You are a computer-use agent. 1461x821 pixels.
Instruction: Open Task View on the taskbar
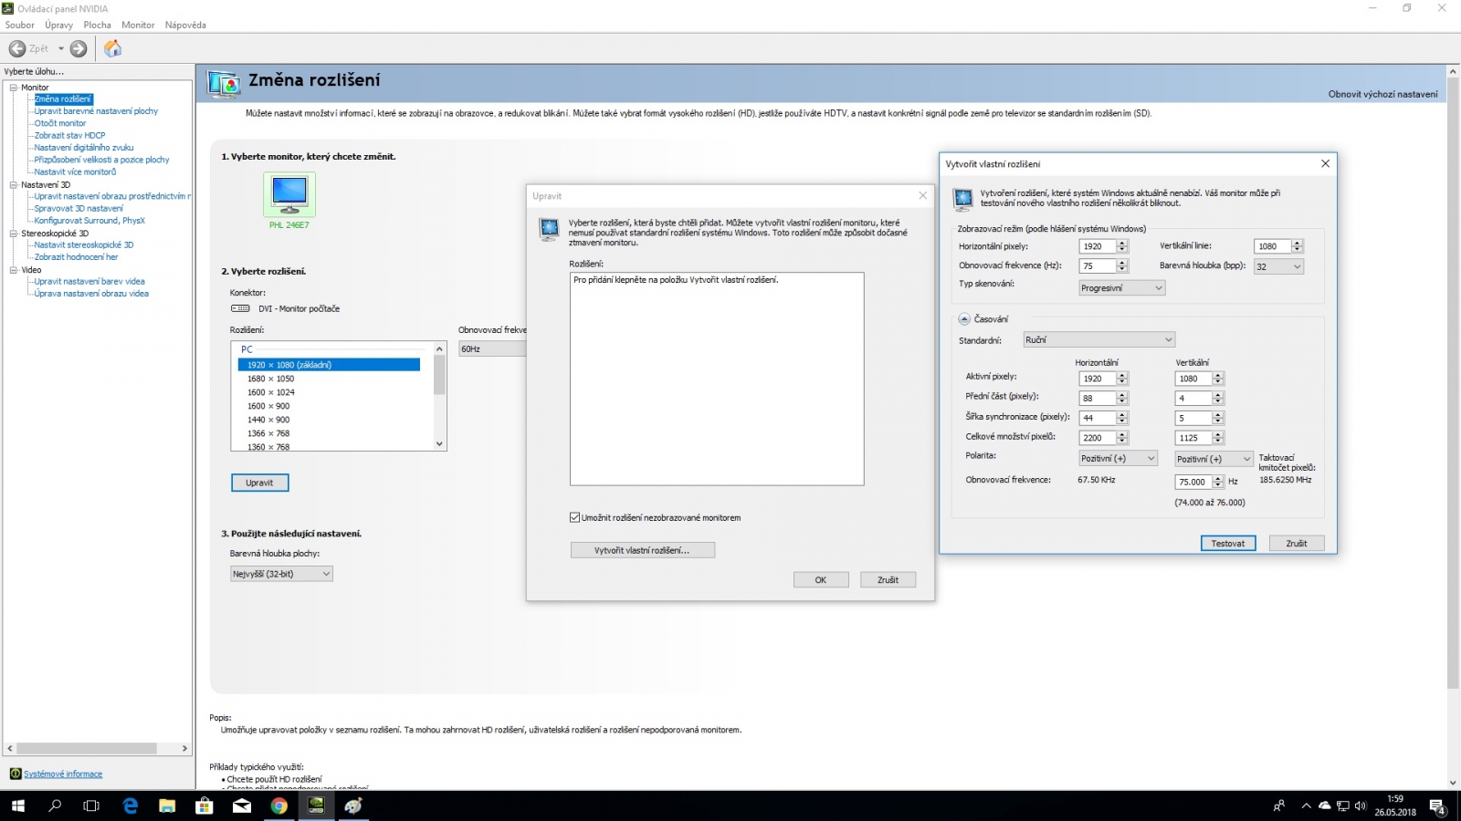pyautogui.click(x=91, y=805)
